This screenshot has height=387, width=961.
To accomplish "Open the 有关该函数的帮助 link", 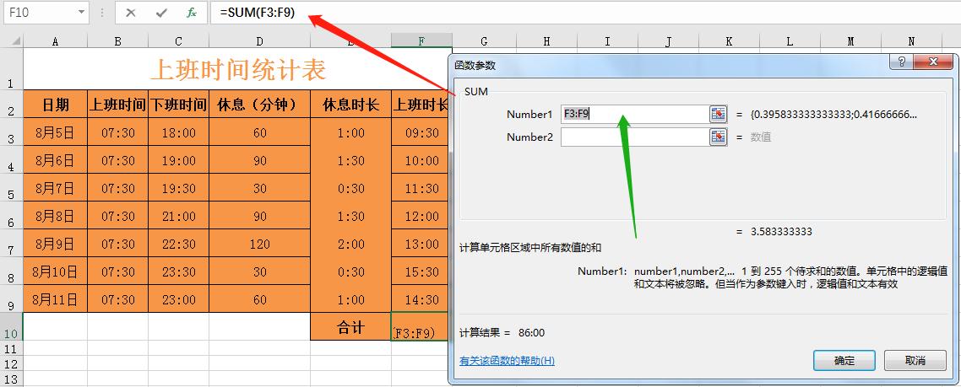I will tap(507, 361).
